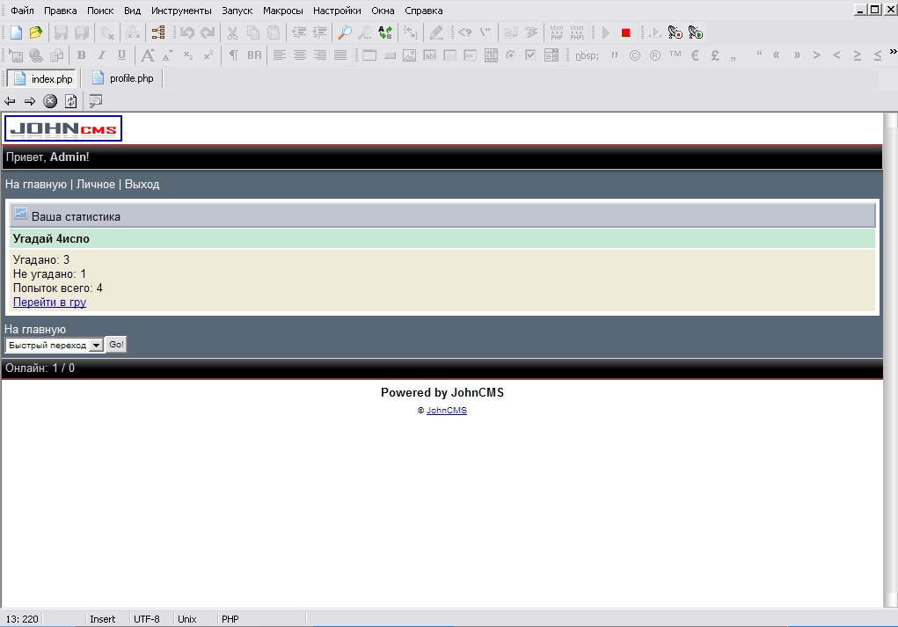
Task: Click the align left icon
Action: (279, 55)
